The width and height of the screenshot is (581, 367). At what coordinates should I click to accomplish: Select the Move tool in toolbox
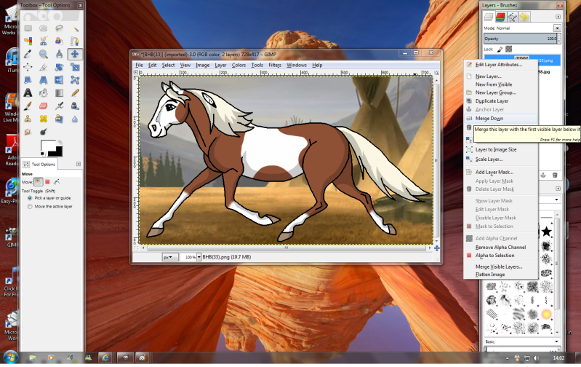(x=75, y=54)
